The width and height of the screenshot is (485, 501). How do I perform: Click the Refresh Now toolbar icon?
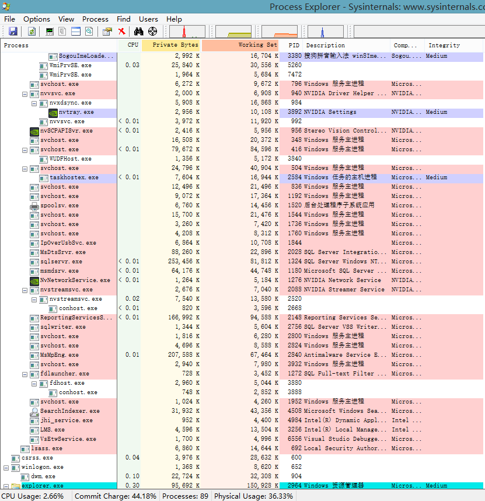click(32, 31)
